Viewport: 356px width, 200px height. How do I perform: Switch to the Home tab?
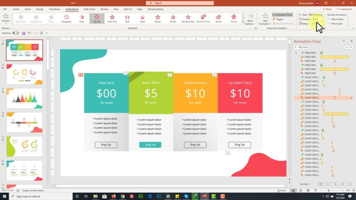(x=16, y=9)
